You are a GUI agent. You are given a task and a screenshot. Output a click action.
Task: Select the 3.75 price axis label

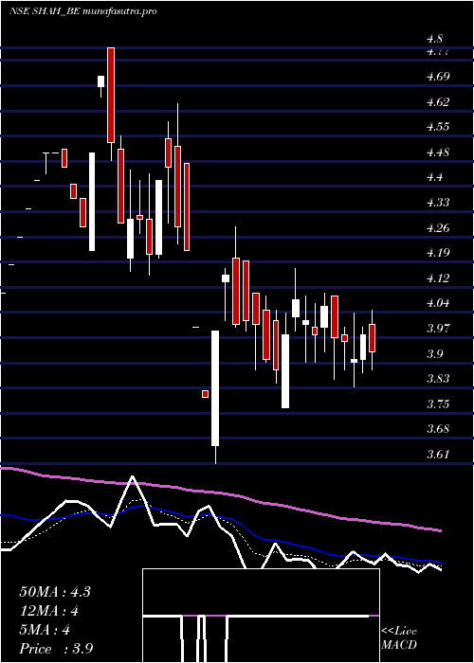(x=438, y=404)
